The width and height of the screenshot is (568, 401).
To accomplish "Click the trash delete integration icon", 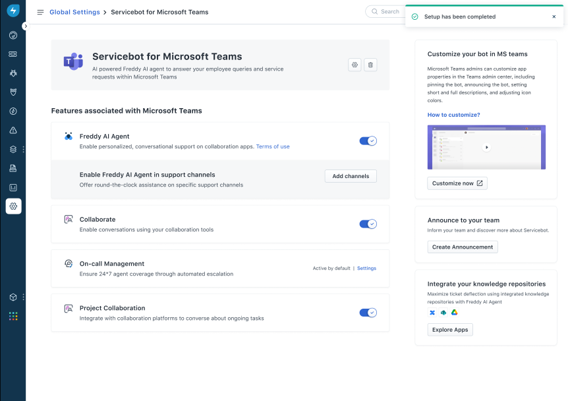I will (370, 65).
